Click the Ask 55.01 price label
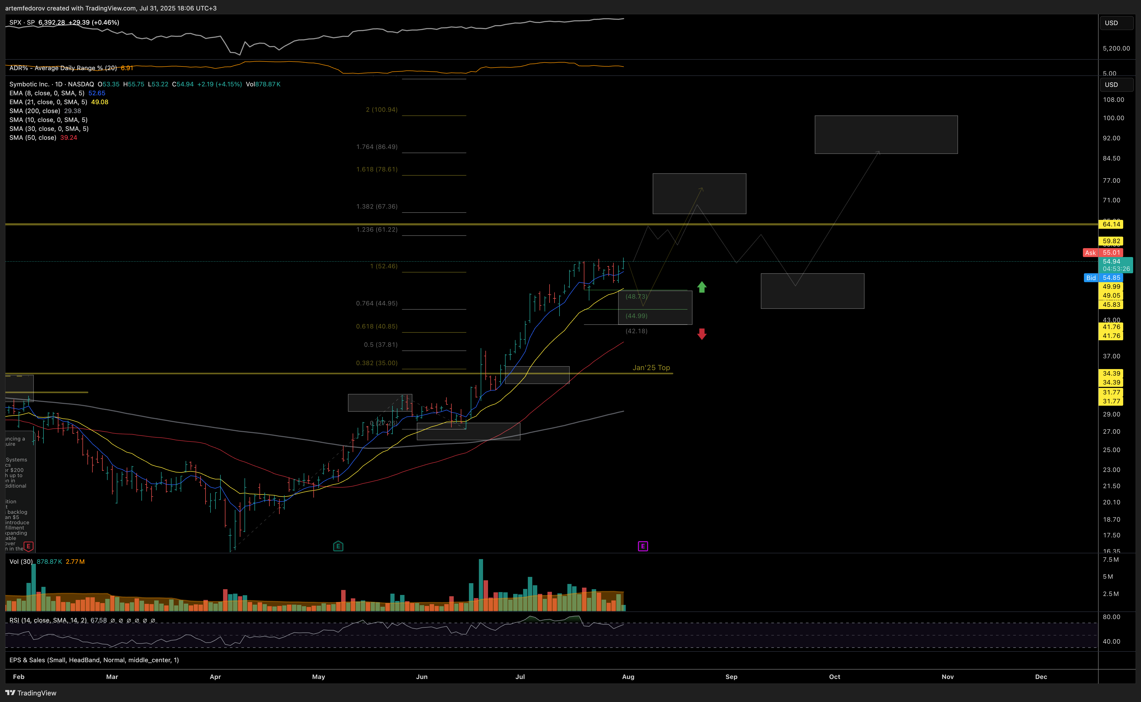The width and height of the screenshot is (1141, 702). click(1103, 253)
